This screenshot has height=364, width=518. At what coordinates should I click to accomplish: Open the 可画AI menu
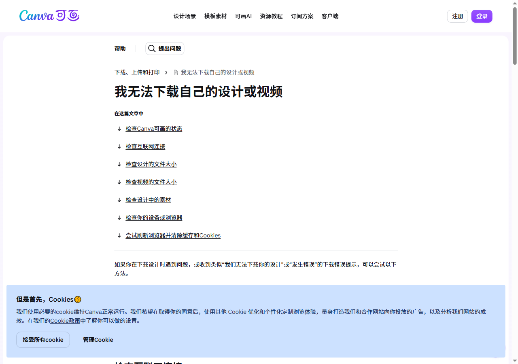point(243,16)
